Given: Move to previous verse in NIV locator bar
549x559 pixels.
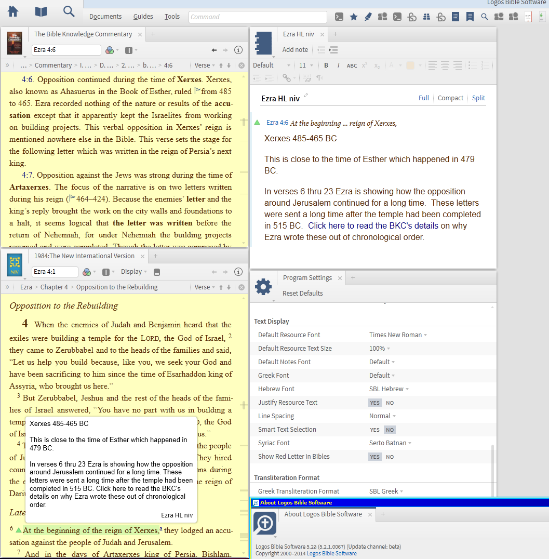Looking at the screenshot, I should tap(221, 287).
